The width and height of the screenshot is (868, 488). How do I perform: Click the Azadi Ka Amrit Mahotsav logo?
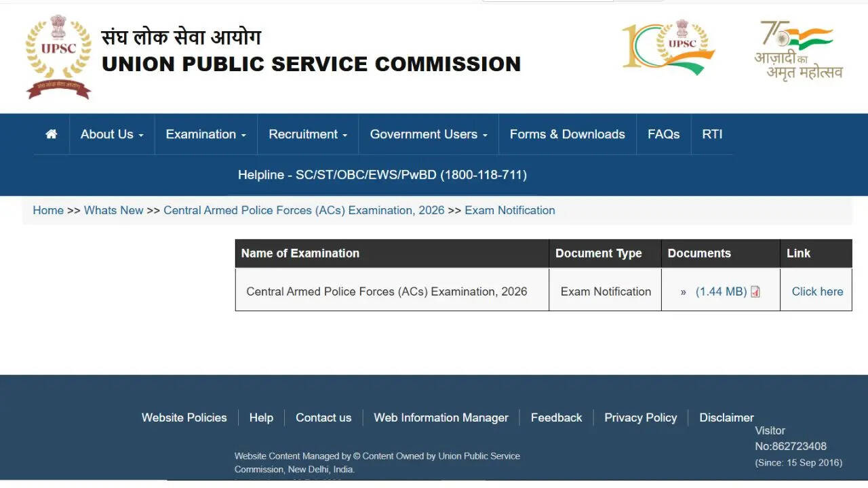pos(799,51)
